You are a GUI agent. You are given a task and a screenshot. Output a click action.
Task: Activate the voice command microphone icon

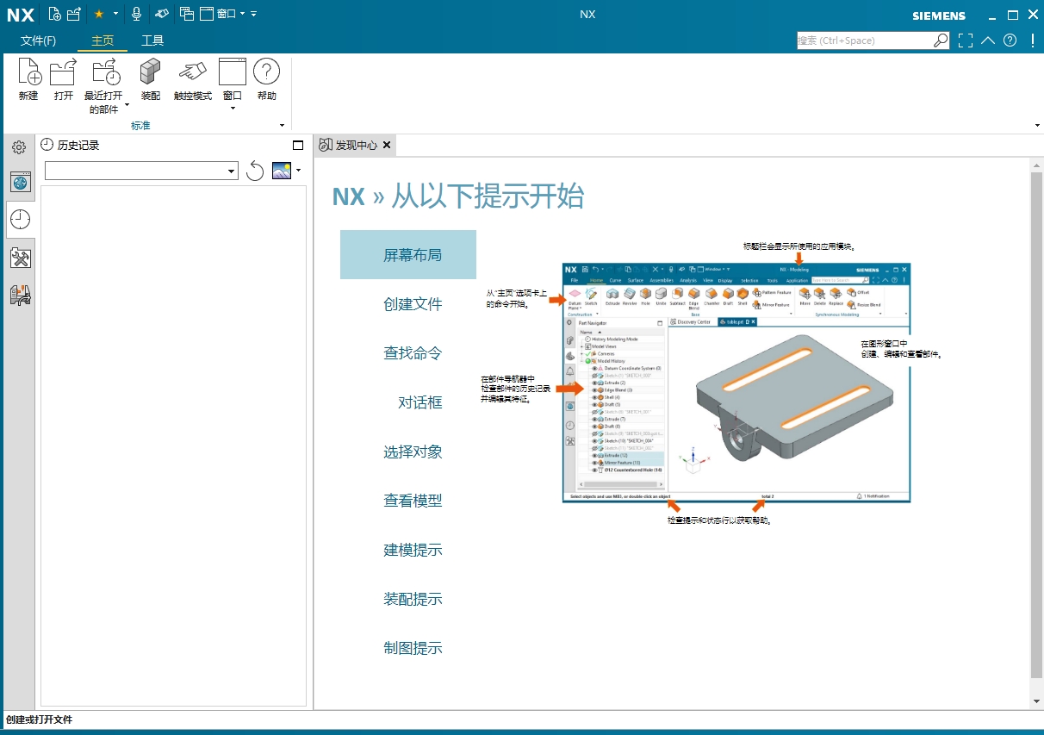click(136, 14)
